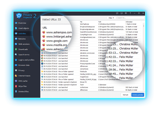The width and height of the screenshot is (158, 113).
Task: Click the window icon of the consent.exe row
Action: [42, 69]
